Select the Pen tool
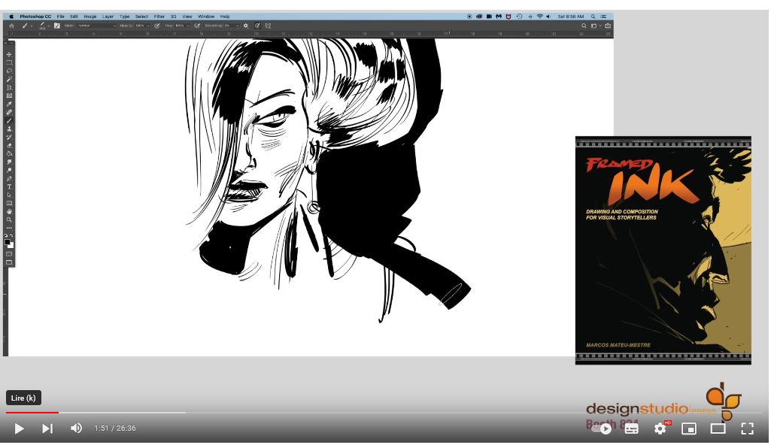This screenshot has width=774, height=448. [9, 179]
